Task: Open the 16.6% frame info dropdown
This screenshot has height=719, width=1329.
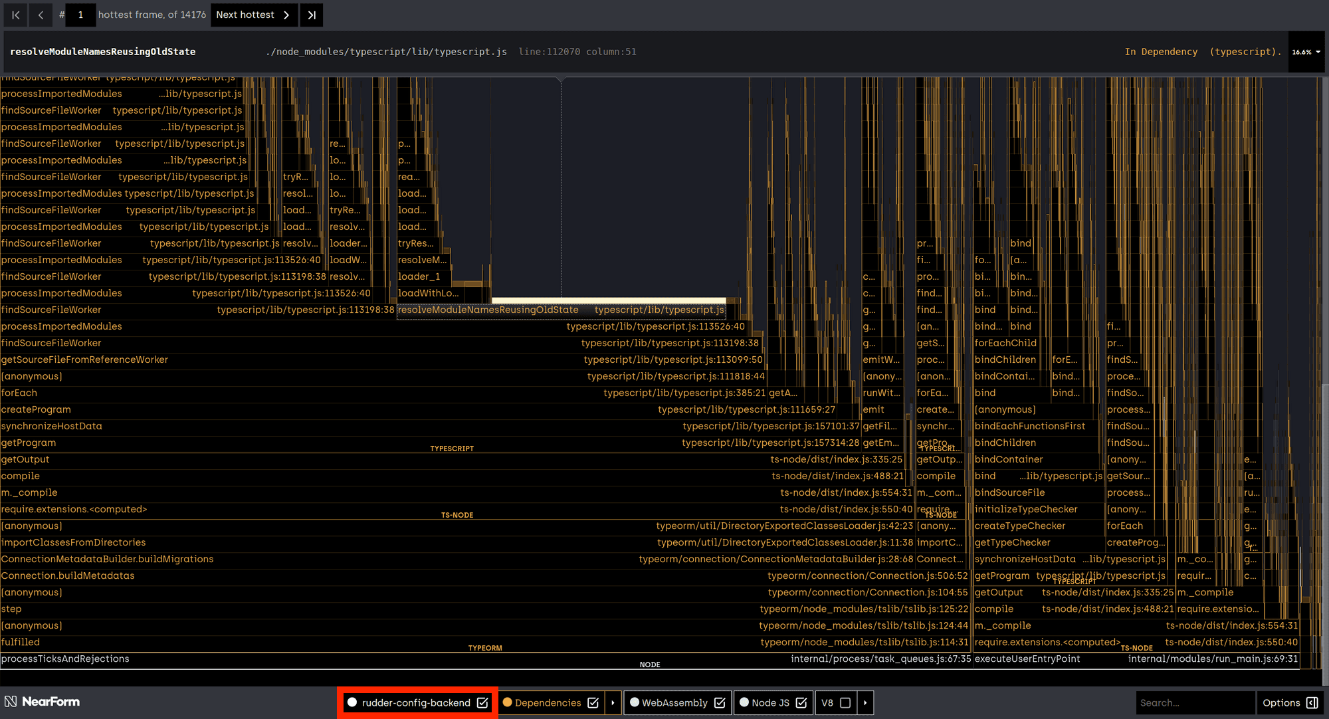Action: [1306, 52]
